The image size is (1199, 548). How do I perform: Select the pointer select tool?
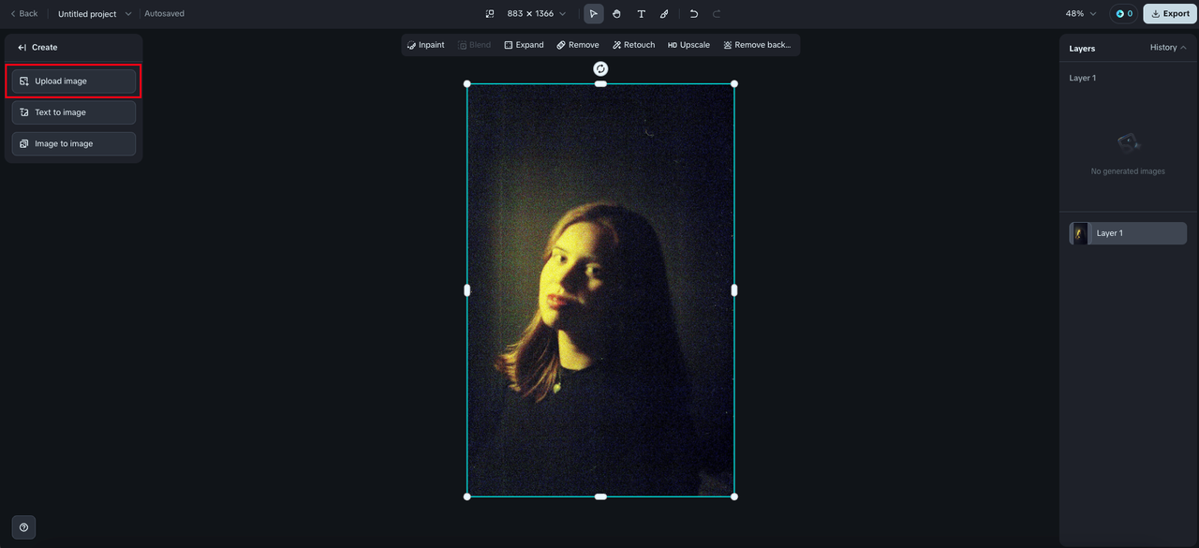[x=593, y=14]
